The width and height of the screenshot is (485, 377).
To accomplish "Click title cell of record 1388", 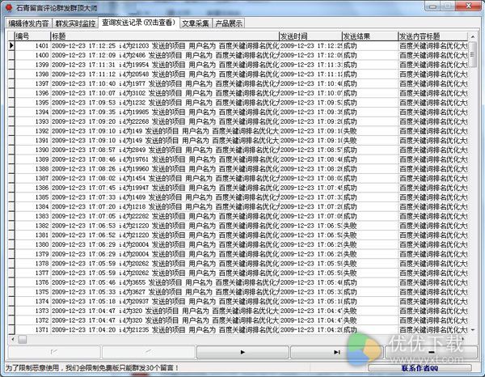I will 165,169.
